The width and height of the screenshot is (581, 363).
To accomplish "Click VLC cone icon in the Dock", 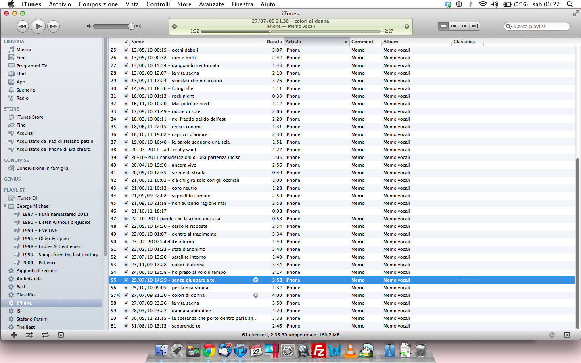I will click(x=350, y=350).
